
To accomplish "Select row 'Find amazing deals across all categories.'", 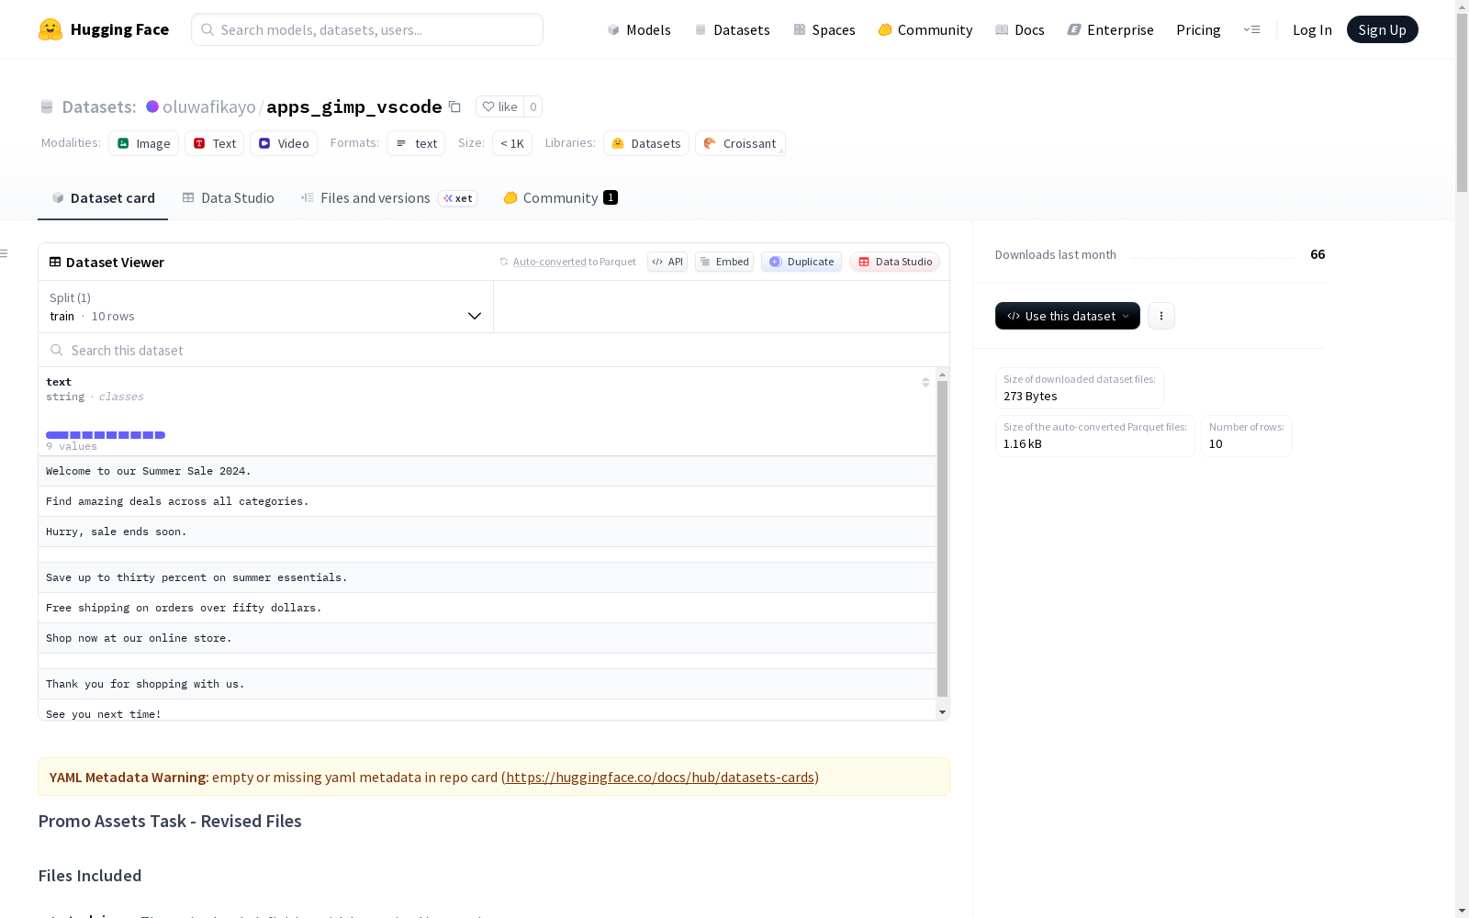I will [487, 501].
